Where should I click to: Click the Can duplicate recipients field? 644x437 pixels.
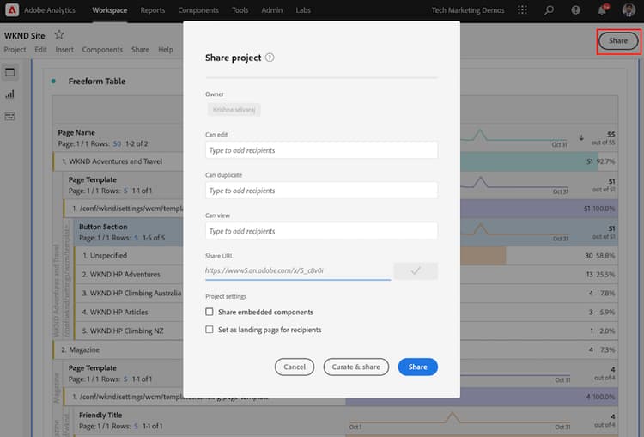click(321, 190)
